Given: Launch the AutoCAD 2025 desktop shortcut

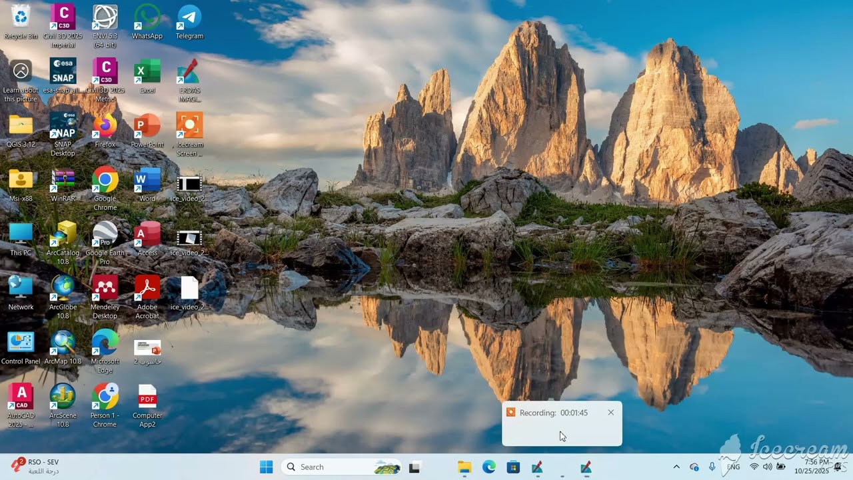Looking at the screenshot, I should coord(21,406).
